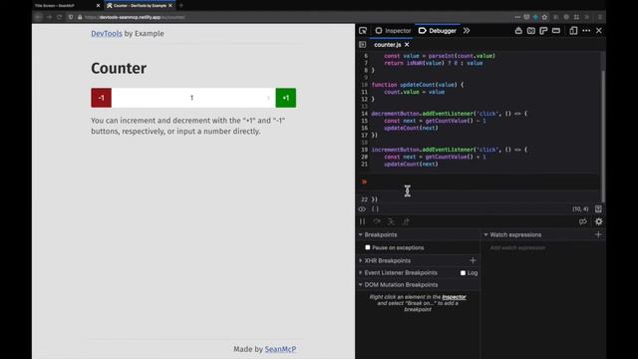Click the number field stepper arrows
This screenshot has width=638, height=359.
pos(268,98)
